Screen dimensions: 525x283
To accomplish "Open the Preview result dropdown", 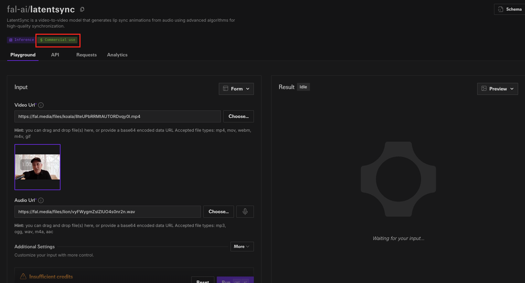I will [497, 89].
